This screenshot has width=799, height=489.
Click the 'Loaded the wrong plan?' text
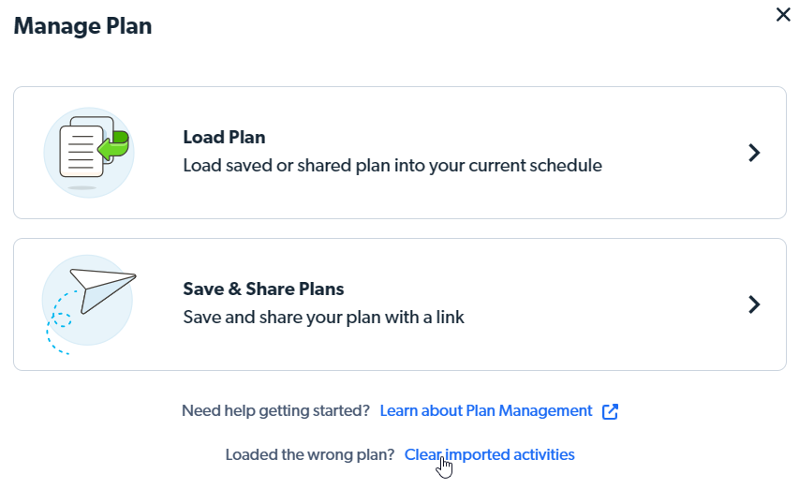(x=310, y=454)
